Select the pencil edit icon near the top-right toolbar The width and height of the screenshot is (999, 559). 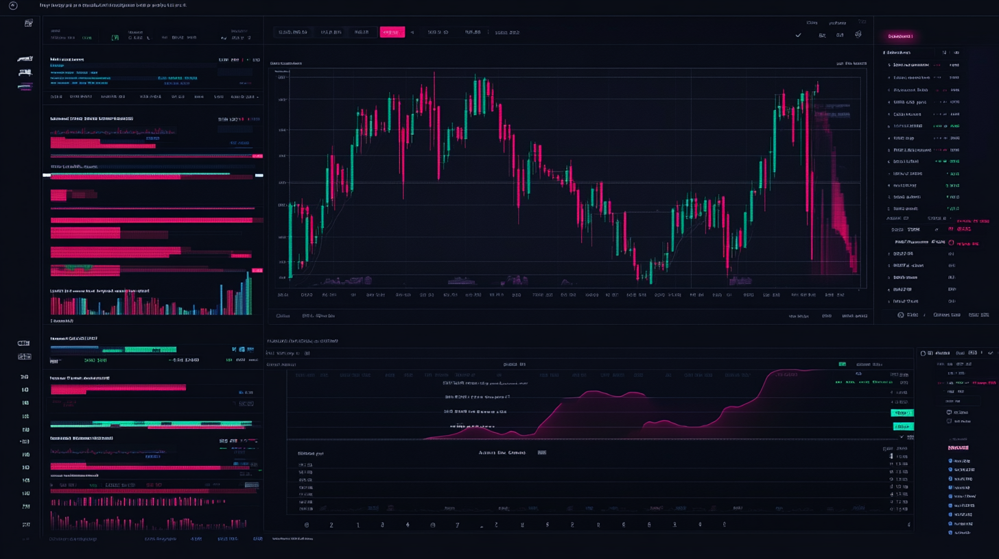click(x=858, y=34)
